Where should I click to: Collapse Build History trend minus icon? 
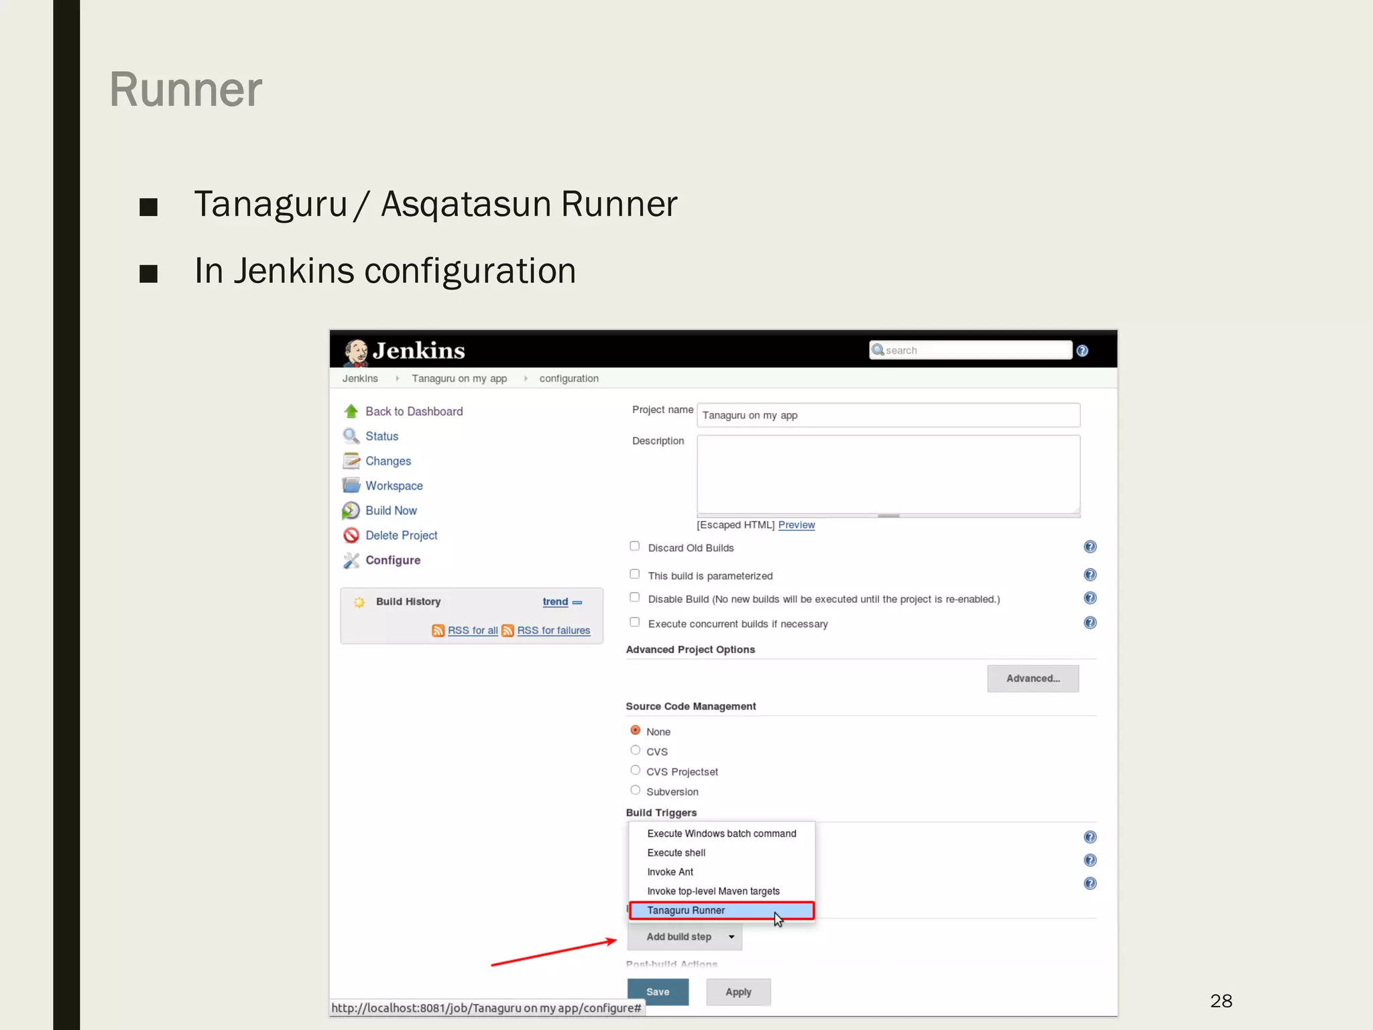pyautogui.click(x=577, y=603)
